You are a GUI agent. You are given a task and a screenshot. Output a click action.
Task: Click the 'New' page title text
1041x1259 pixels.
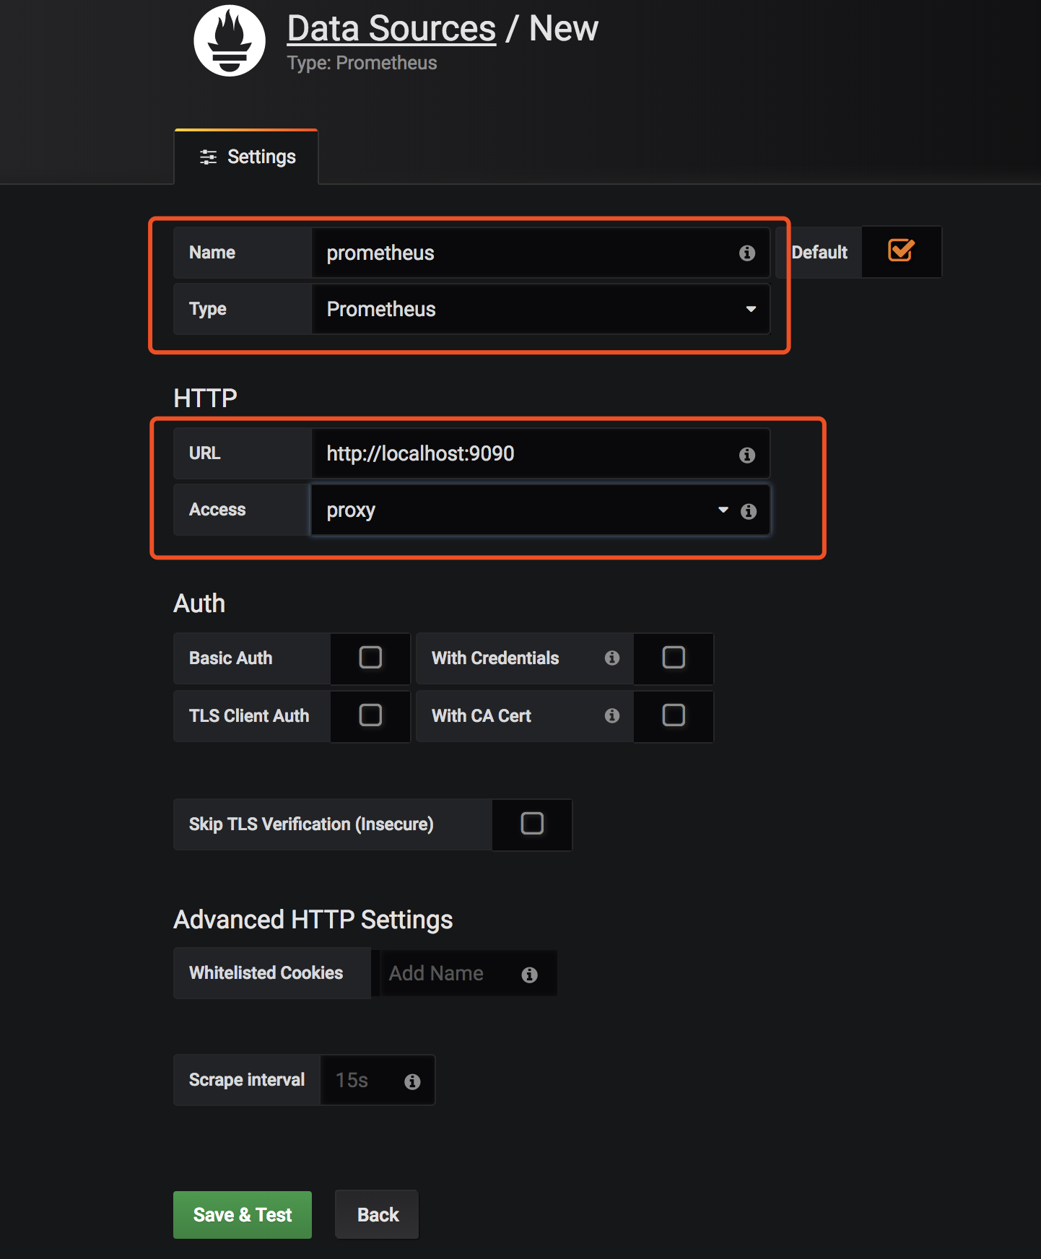[563, 29]
